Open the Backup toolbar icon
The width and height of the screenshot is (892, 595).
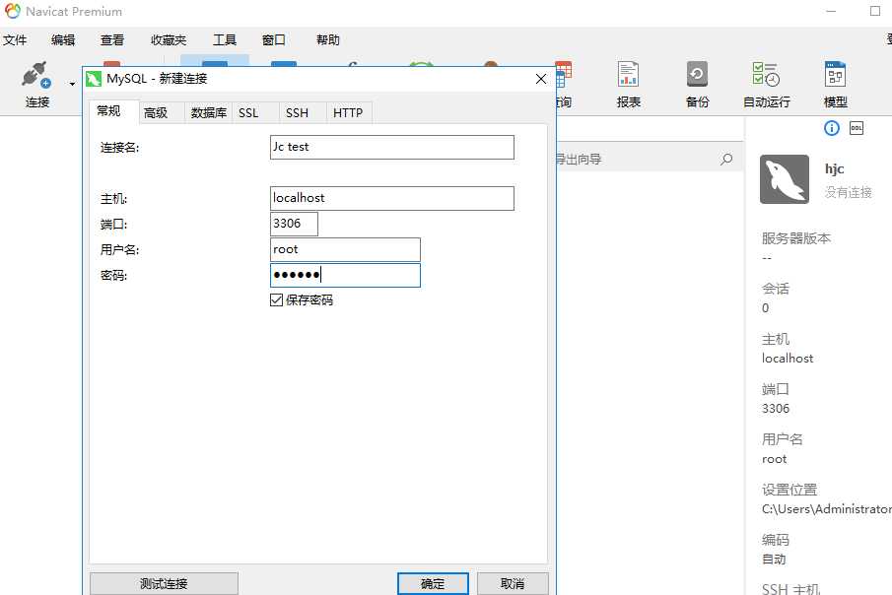click(697, 75)
